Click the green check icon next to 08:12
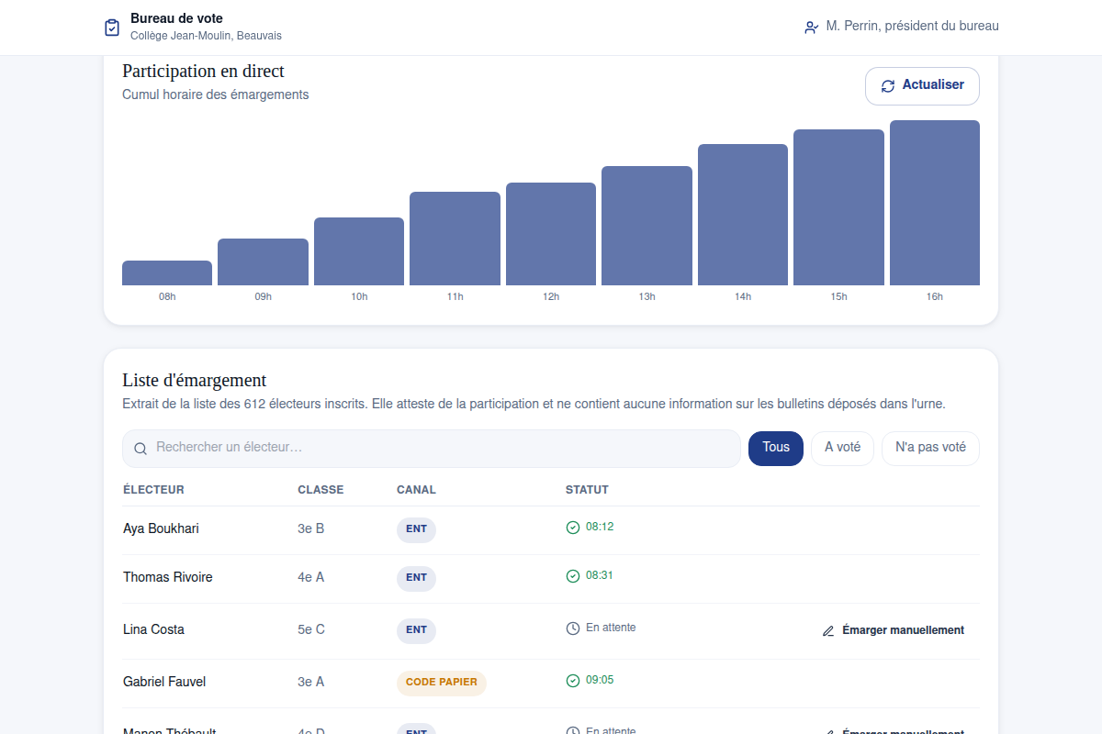 click(573, 528)
